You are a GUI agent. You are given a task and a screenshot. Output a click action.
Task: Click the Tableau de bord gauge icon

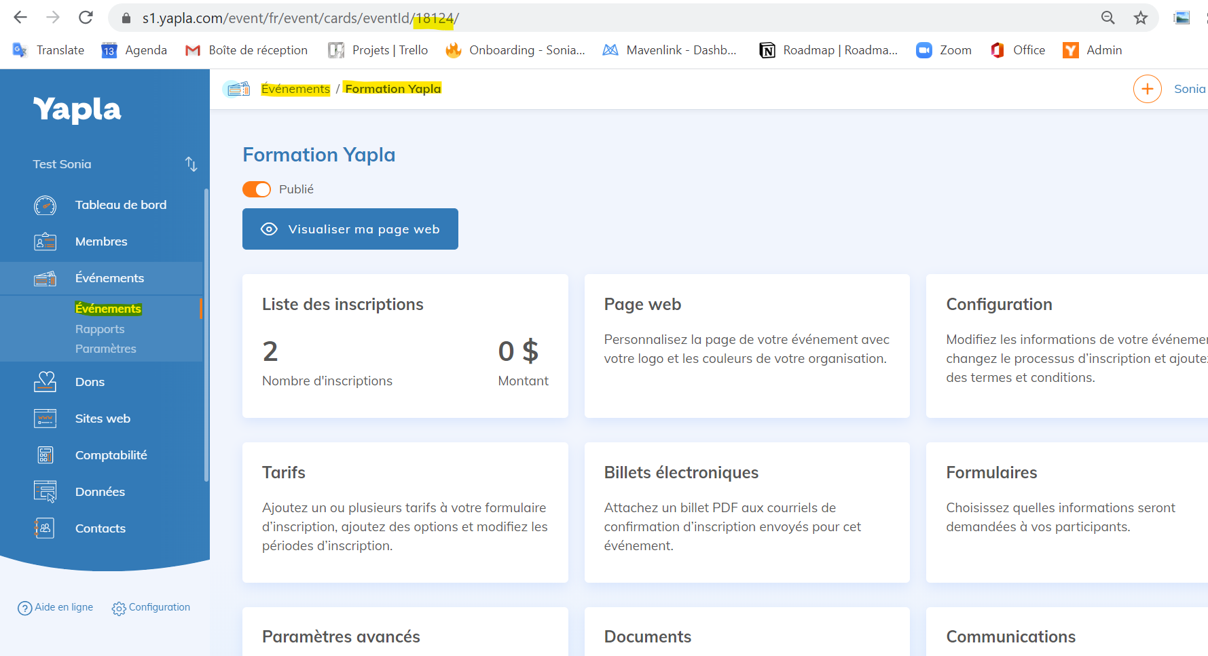(x=45, y=205)
